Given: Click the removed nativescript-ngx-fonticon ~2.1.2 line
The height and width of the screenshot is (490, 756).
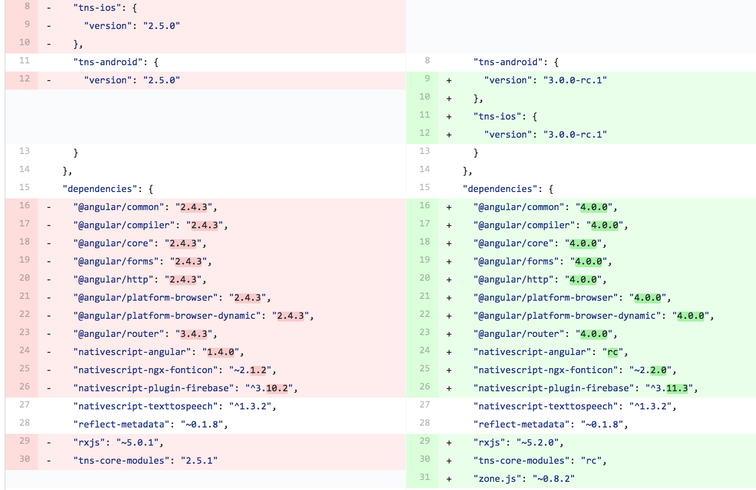Looking at the screenshot, I should pos(174,370).
